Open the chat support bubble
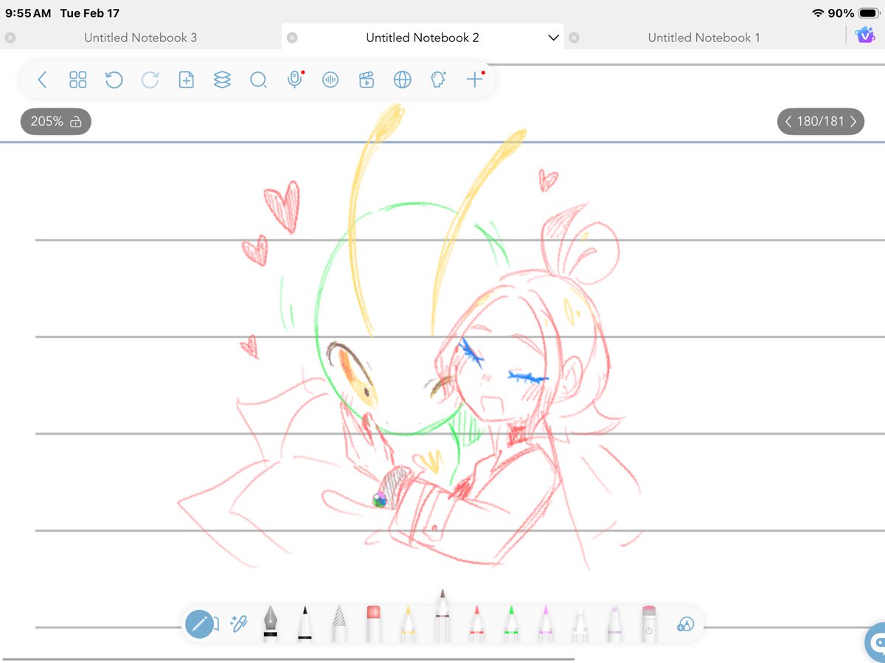This screenshot has width=885, height=663. tap(876, 642)
